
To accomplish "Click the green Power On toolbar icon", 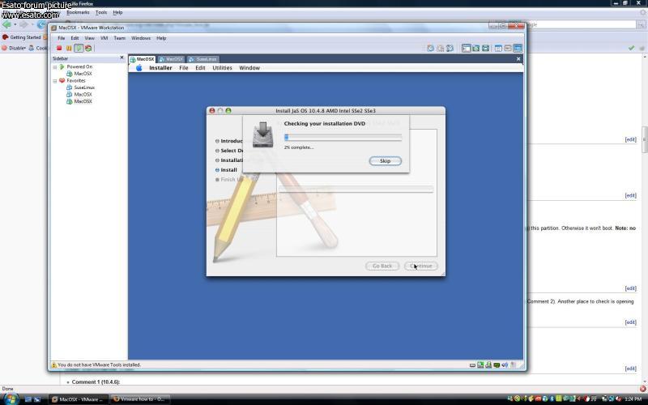I will pyautogui.click(x=79, y=49).
